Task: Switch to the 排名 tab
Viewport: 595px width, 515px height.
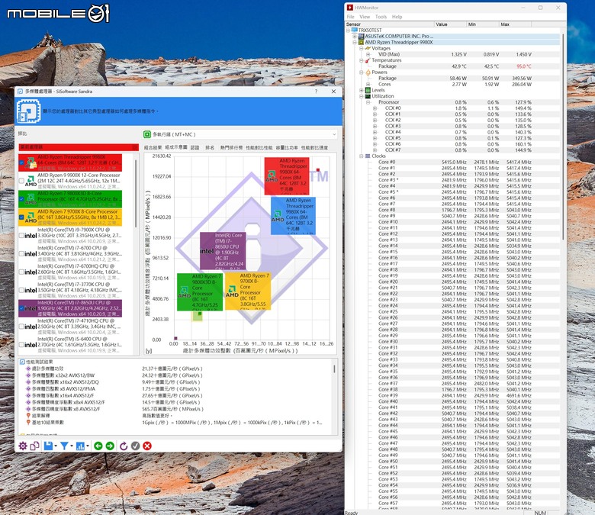Action: click(x=210, y=147)
